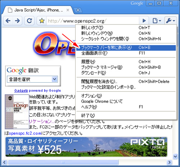Choose Google Chrome について menu item
This screenshot has width=180, height=167.
pos(126,101)
